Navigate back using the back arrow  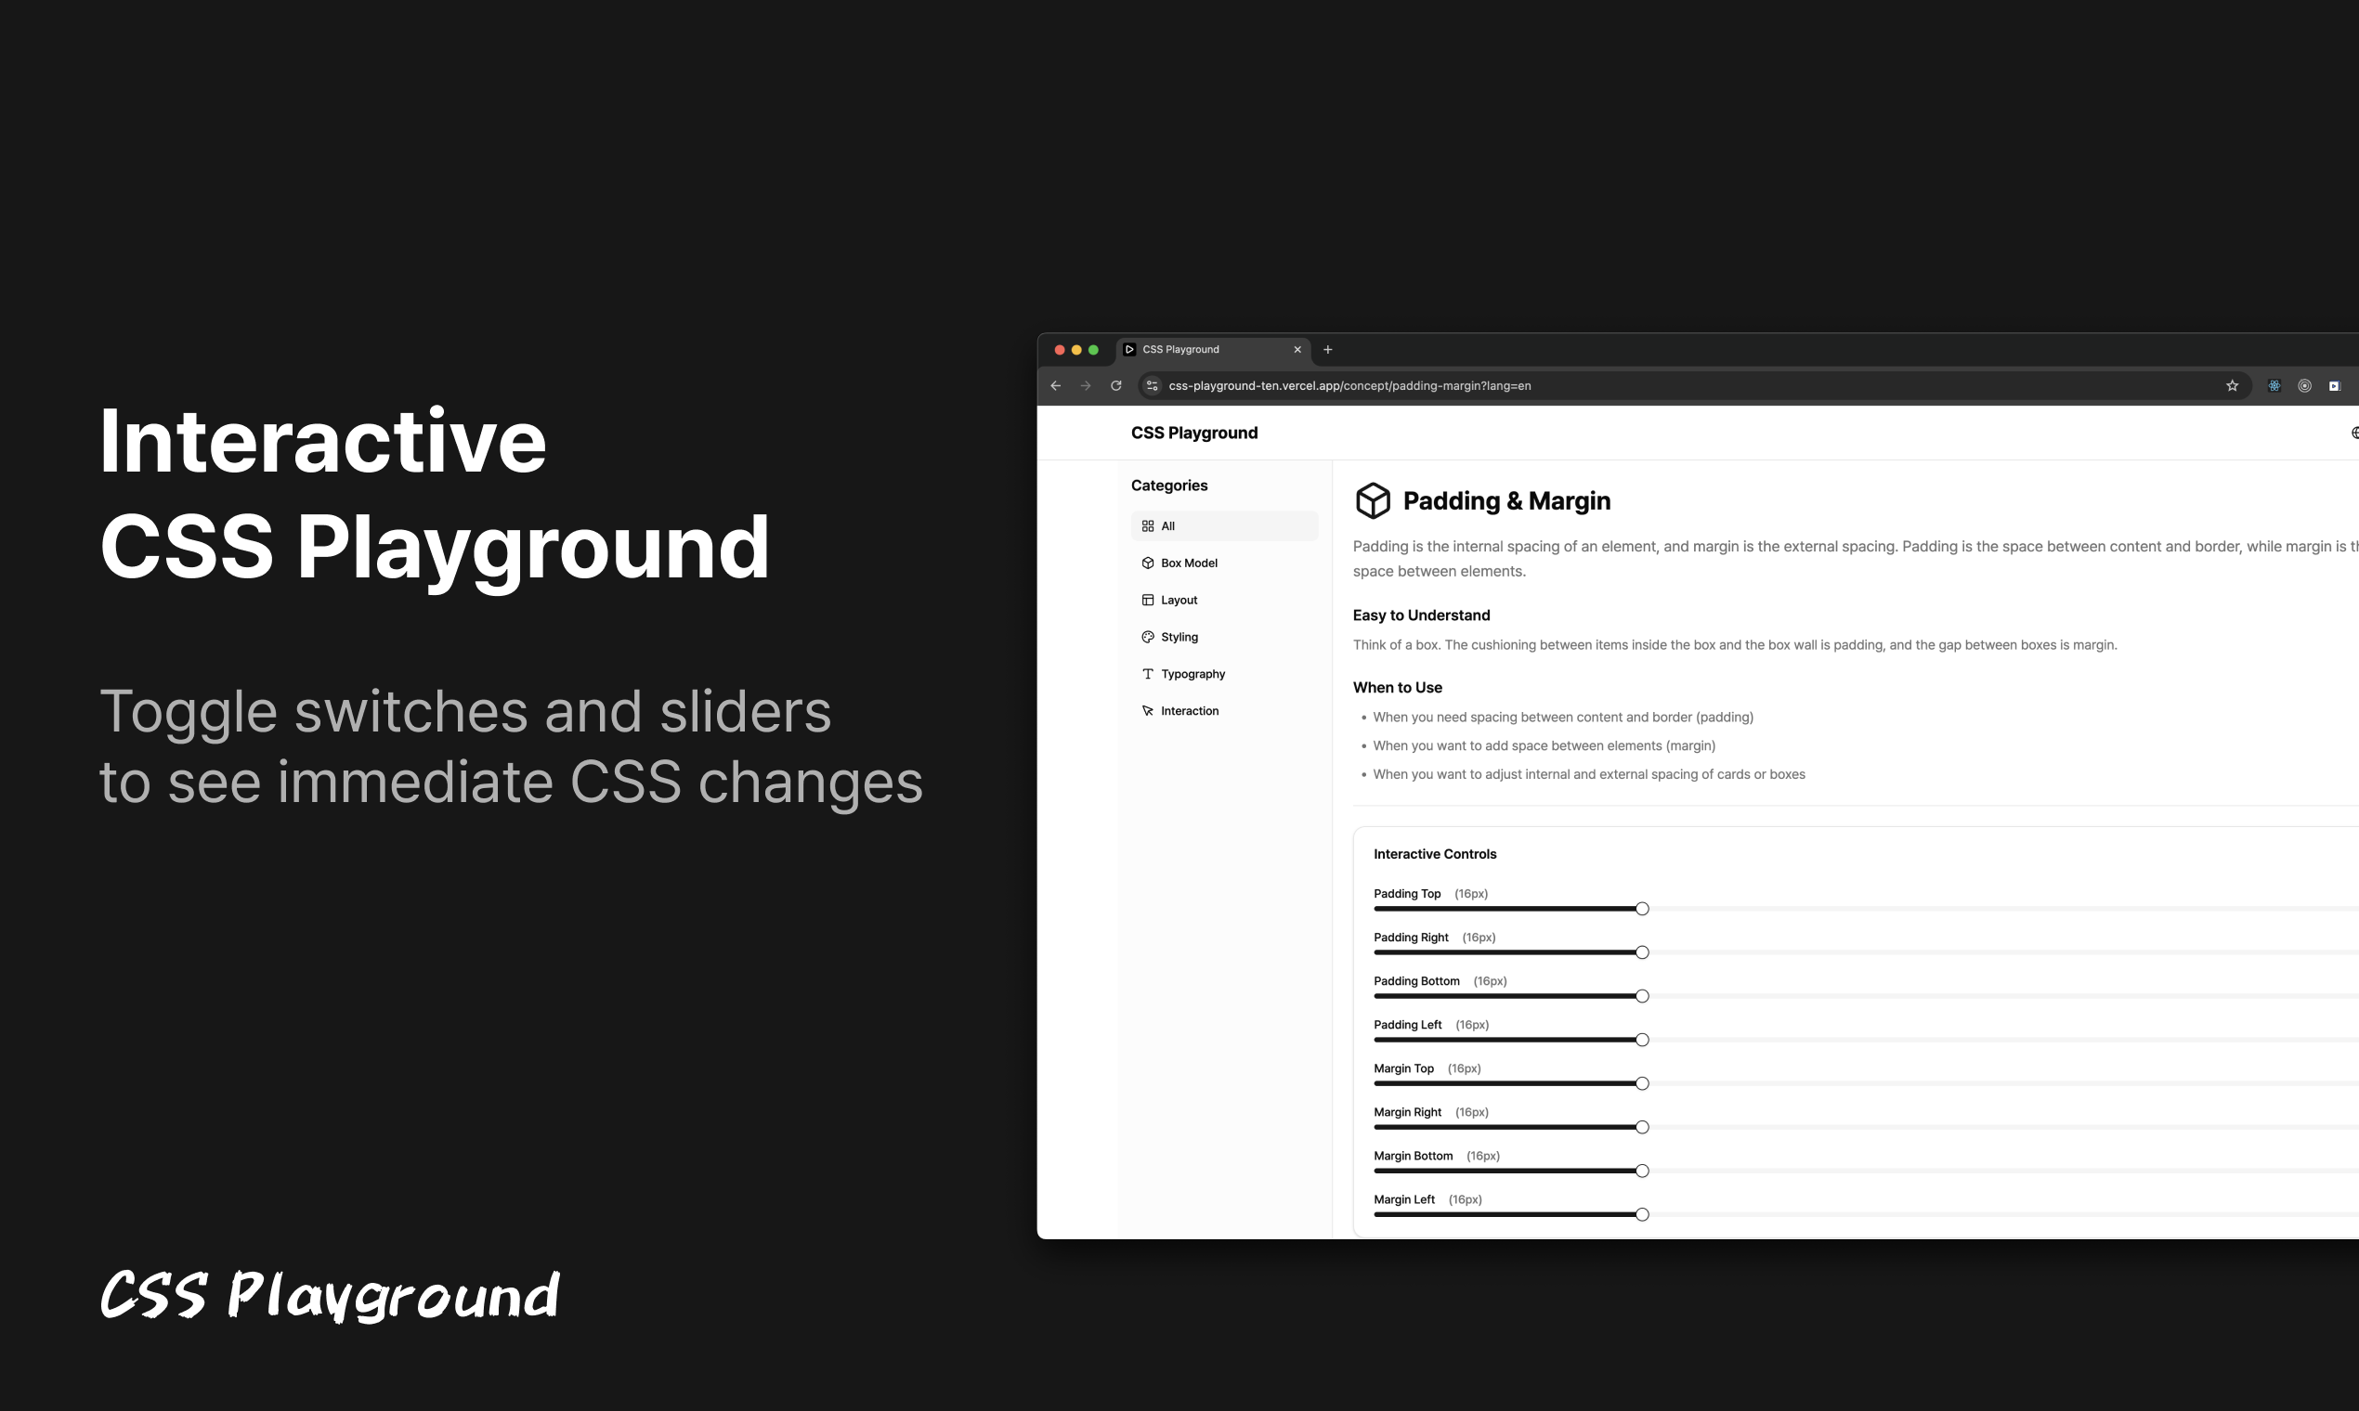click(1056, 386)
